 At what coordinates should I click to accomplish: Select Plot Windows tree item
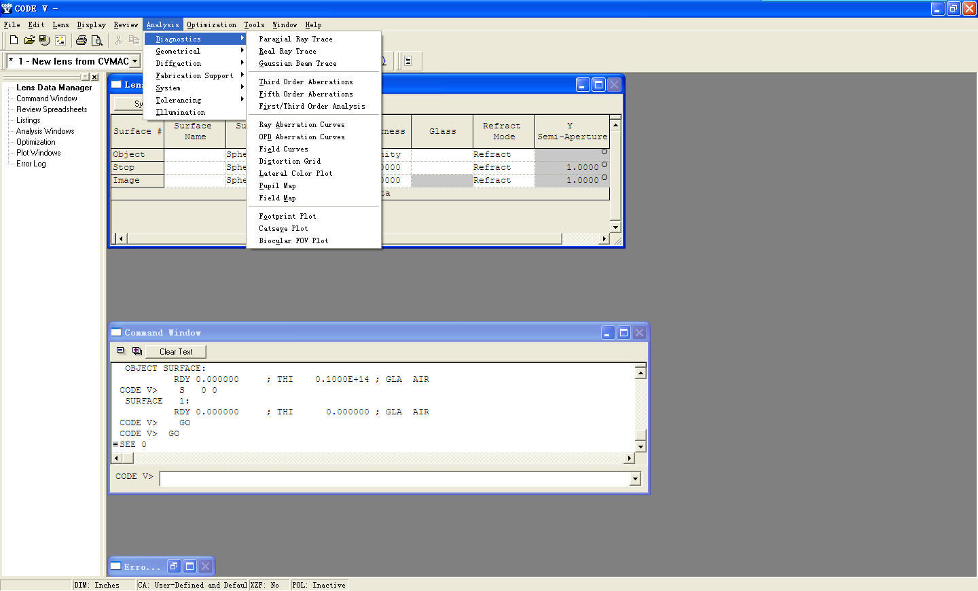coord(39,153)
